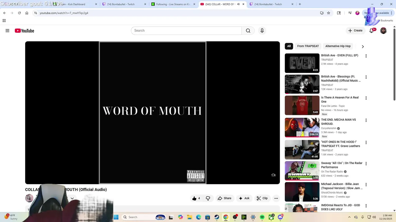The image size is (396, 222).
Task: Click the Share button
Action: [224, 198]
